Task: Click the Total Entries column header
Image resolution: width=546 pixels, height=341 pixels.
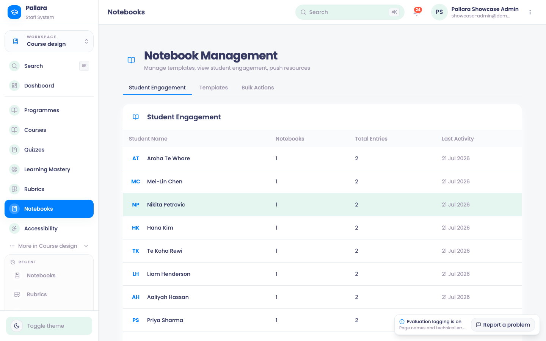Action: [371, 139]
